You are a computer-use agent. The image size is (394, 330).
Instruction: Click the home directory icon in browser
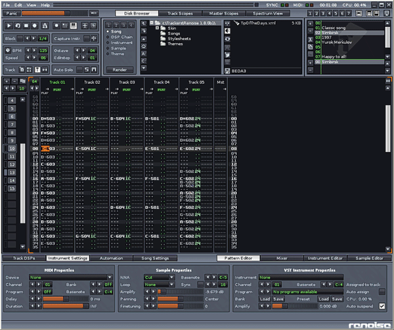tap(144, 46)
